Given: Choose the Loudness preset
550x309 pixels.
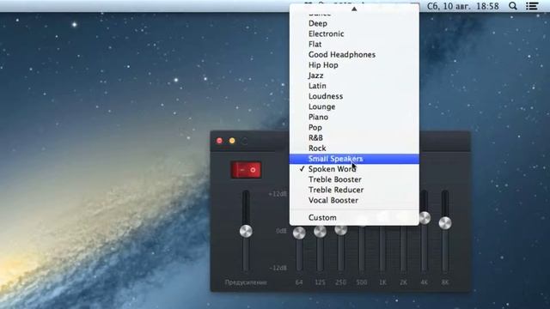Looking at the screenshot, I should (354, 96).
